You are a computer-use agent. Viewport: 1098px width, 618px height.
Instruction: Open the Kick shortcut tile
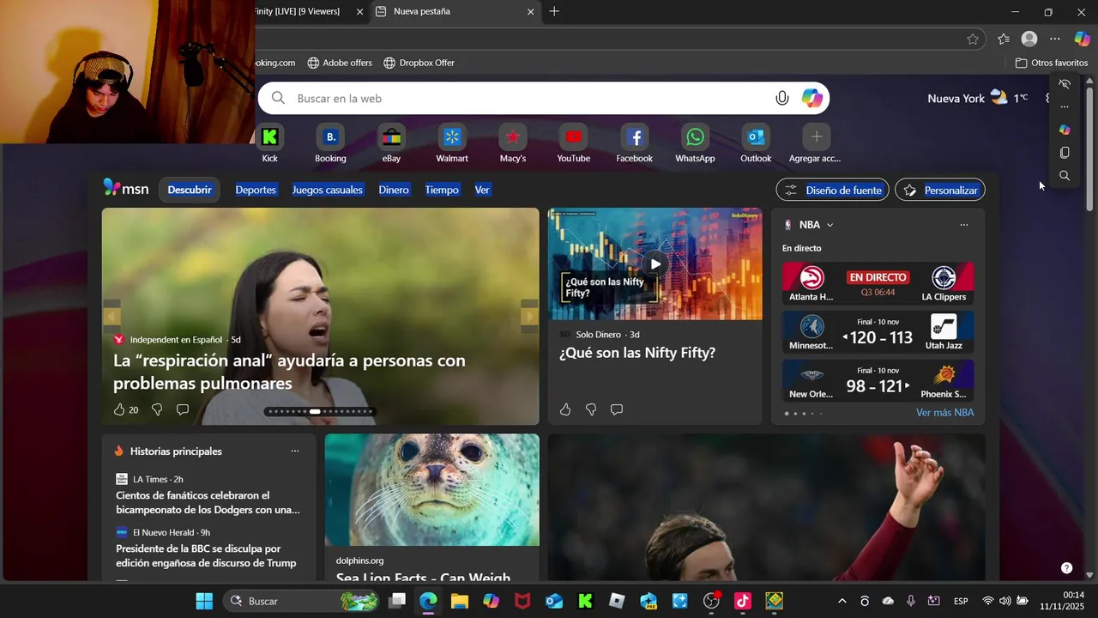click(x=269, y=143)
